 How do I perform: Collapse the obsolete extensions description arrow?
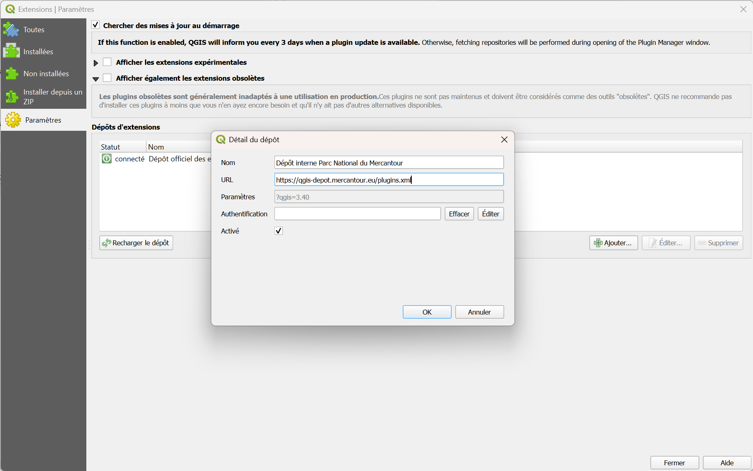(96, 79)
